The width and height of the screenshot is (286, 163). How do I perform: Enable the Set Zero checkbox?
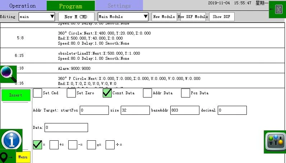point(71,93)
